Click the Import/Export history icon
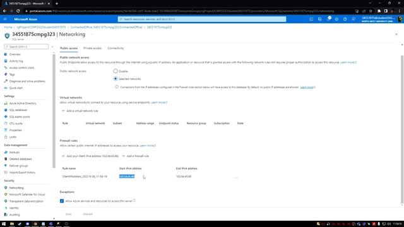The width and height of the screenshot is (404, 227). [6, 172]
